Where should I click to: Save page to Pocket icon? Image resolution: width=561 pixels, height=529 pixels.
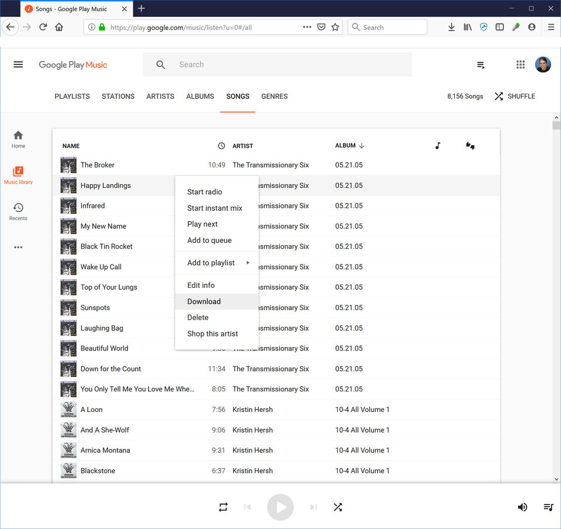click(x=321, y=28)
